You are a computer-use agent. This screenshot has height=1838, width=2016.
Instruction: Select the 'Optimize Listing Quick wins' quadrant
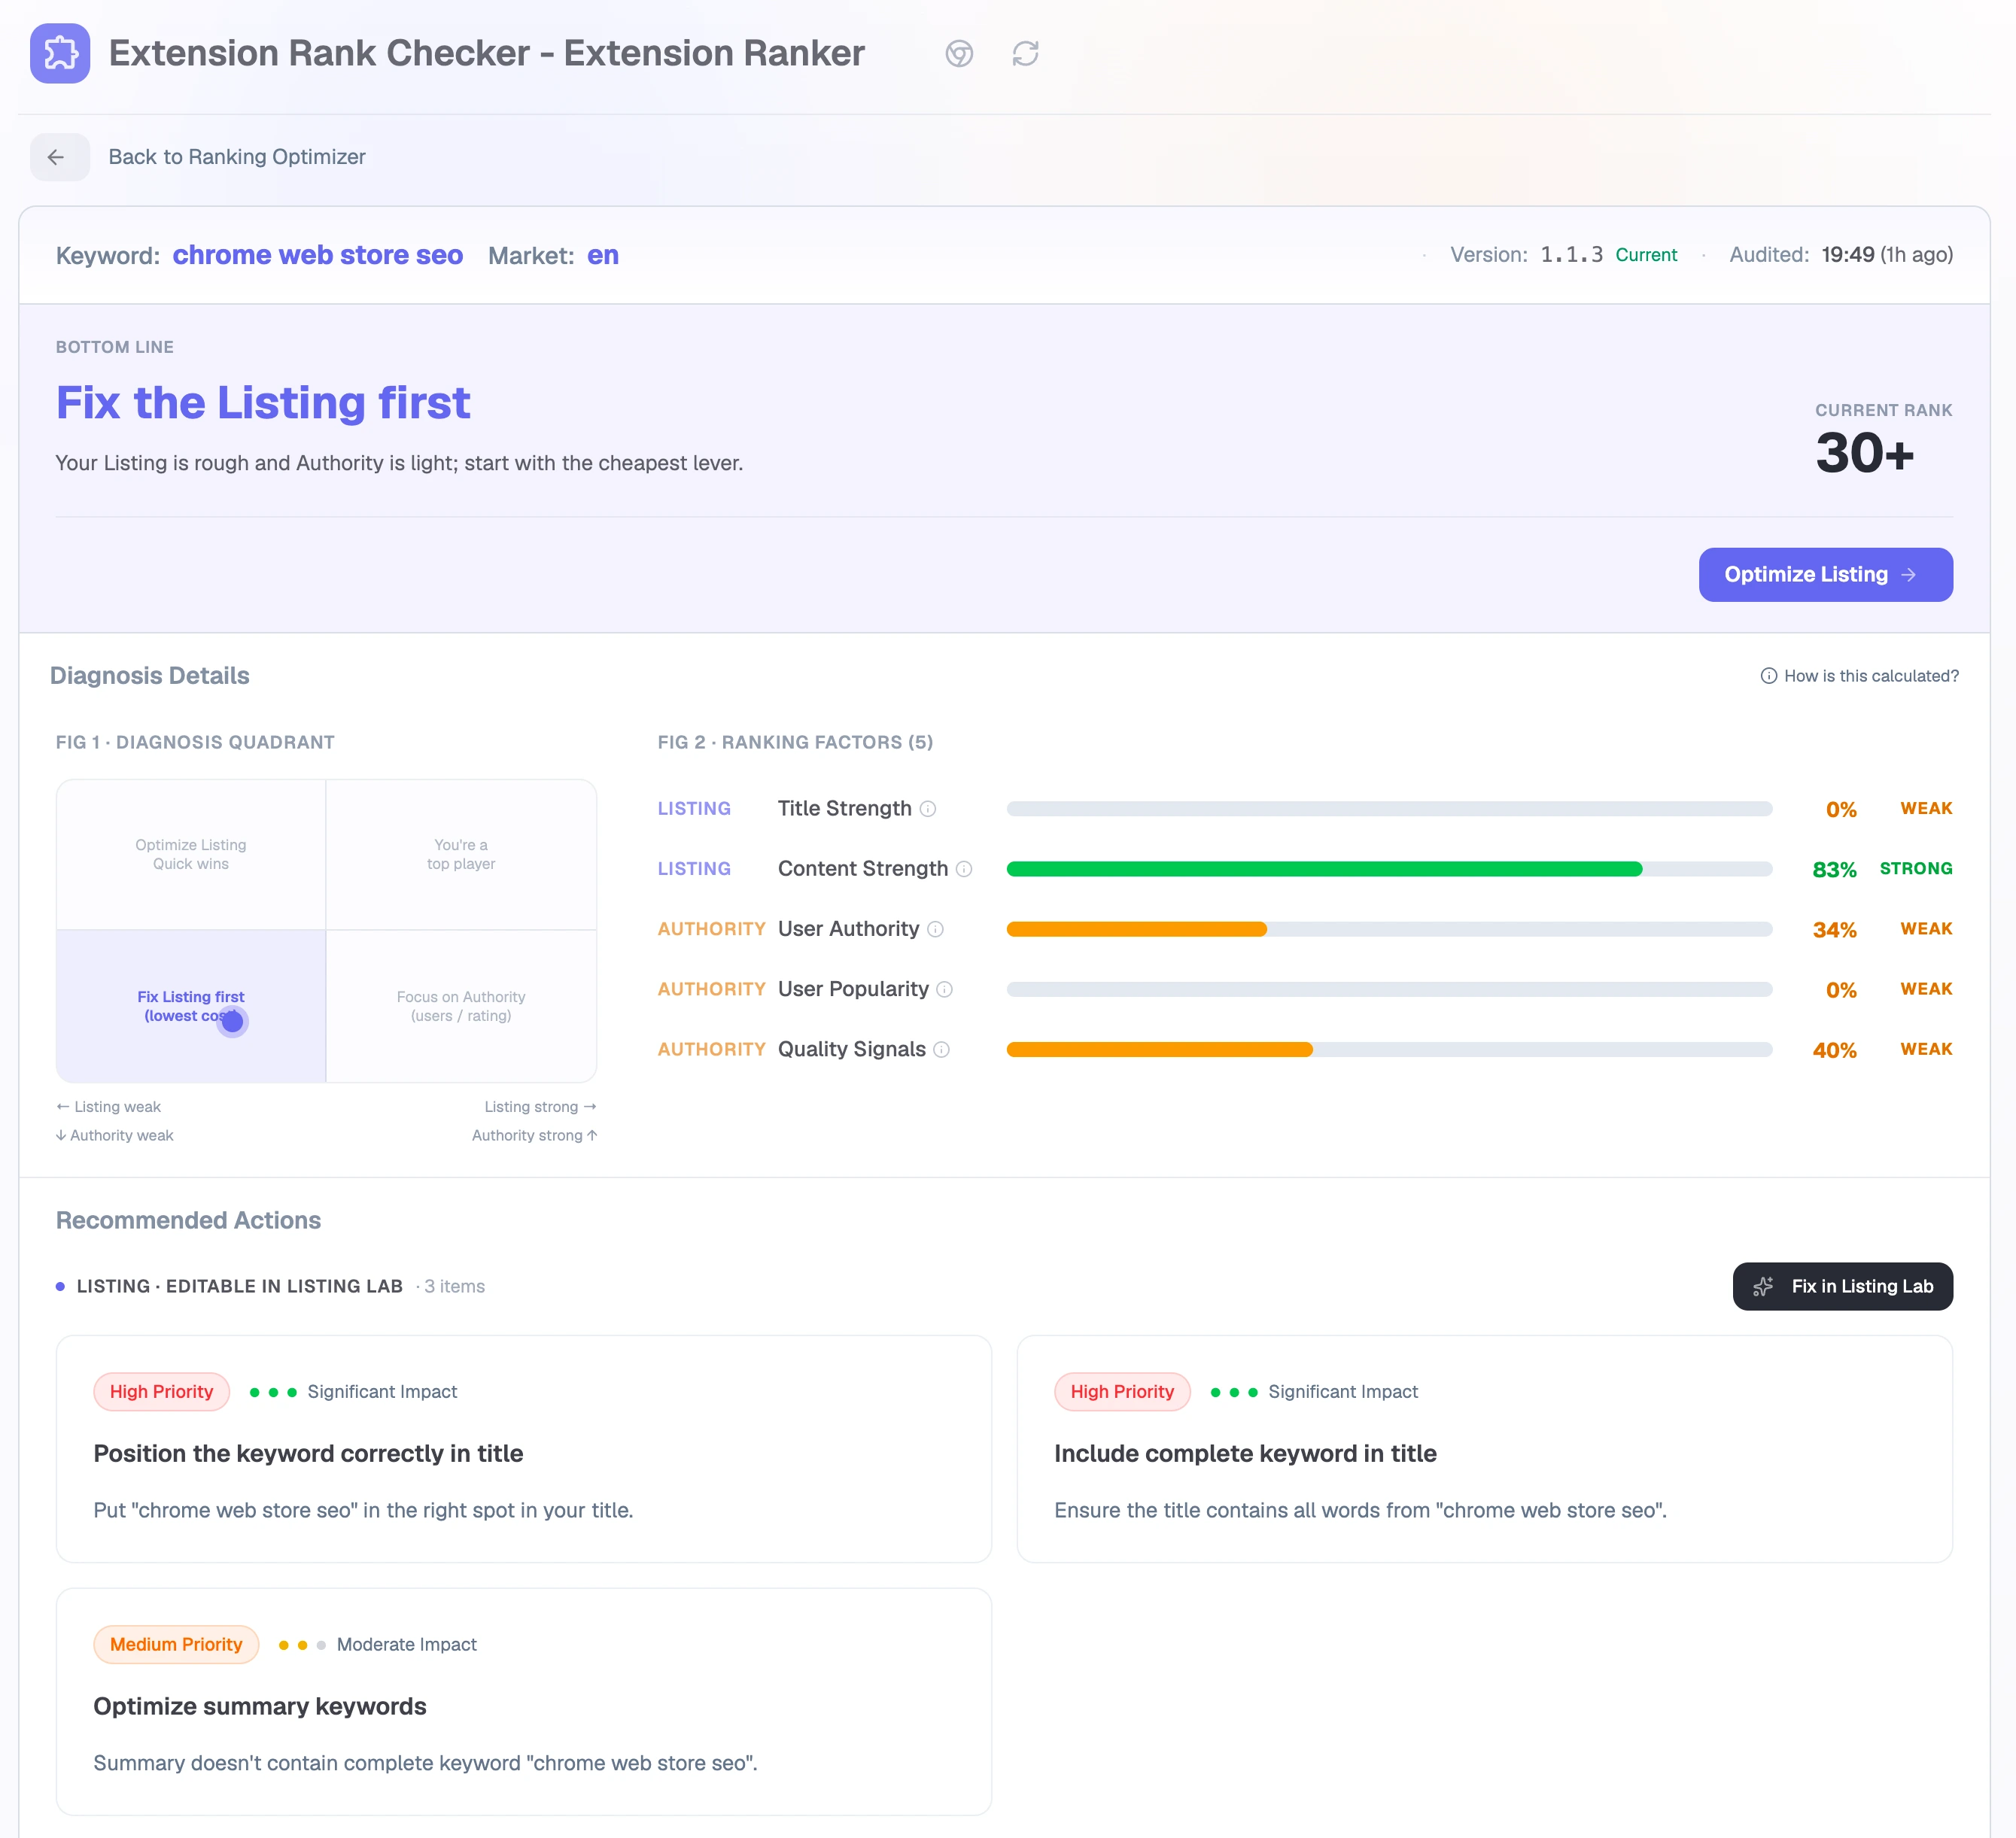(191, 855)
